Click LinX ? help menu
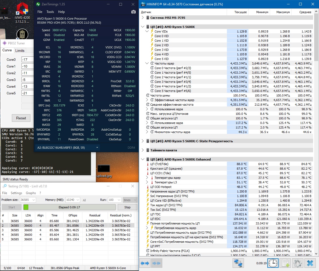319x271 pixels. (40, 193)
